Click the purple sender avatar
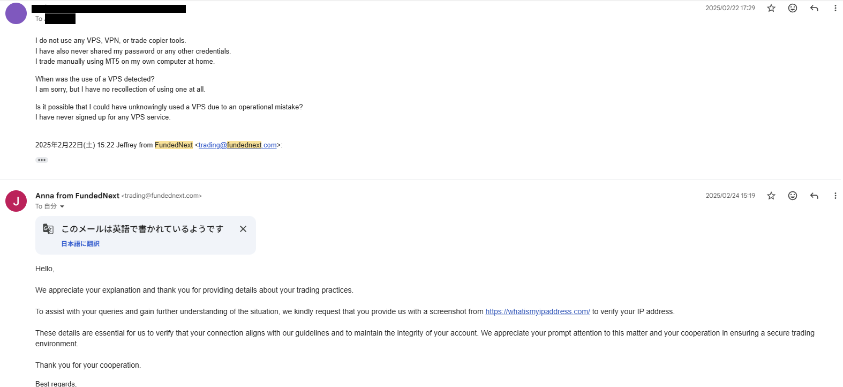Screen dimensions: 843x387 point(16,13)
